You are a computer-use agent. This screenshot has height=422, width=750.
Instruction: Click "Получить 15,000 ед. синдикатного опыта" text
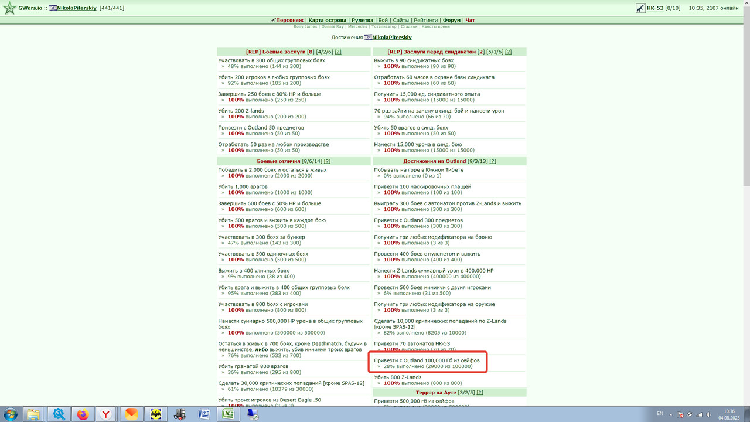[x=427, y=94]
